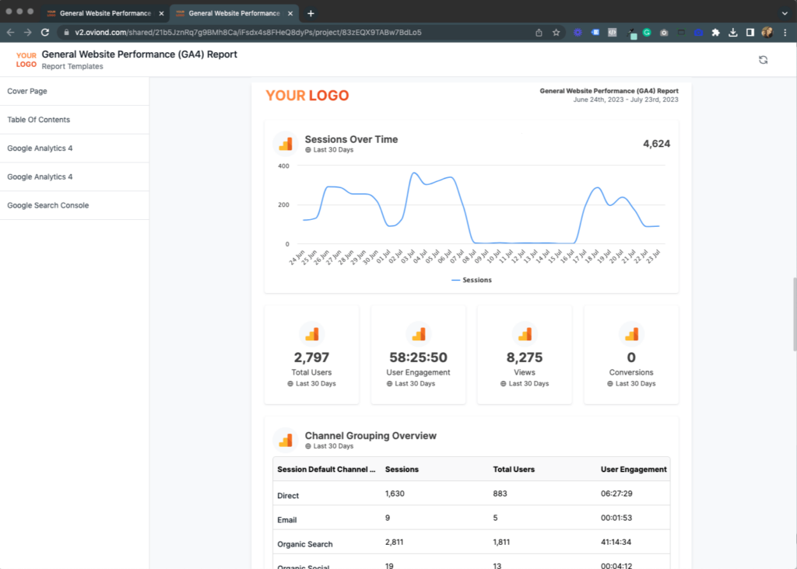Close the second General Website Performance tab
The height and width of the screenshot is (569, 797).
pos(290,14)
